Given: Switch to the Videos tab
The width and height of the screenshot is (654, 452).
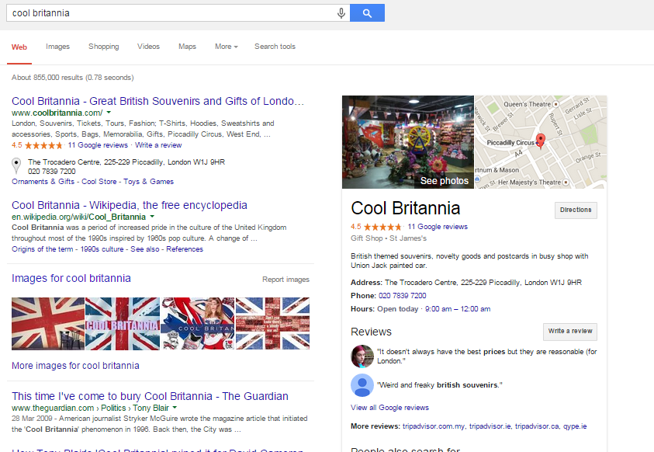Looking at the screenshot, I should (x=148, y=47).
